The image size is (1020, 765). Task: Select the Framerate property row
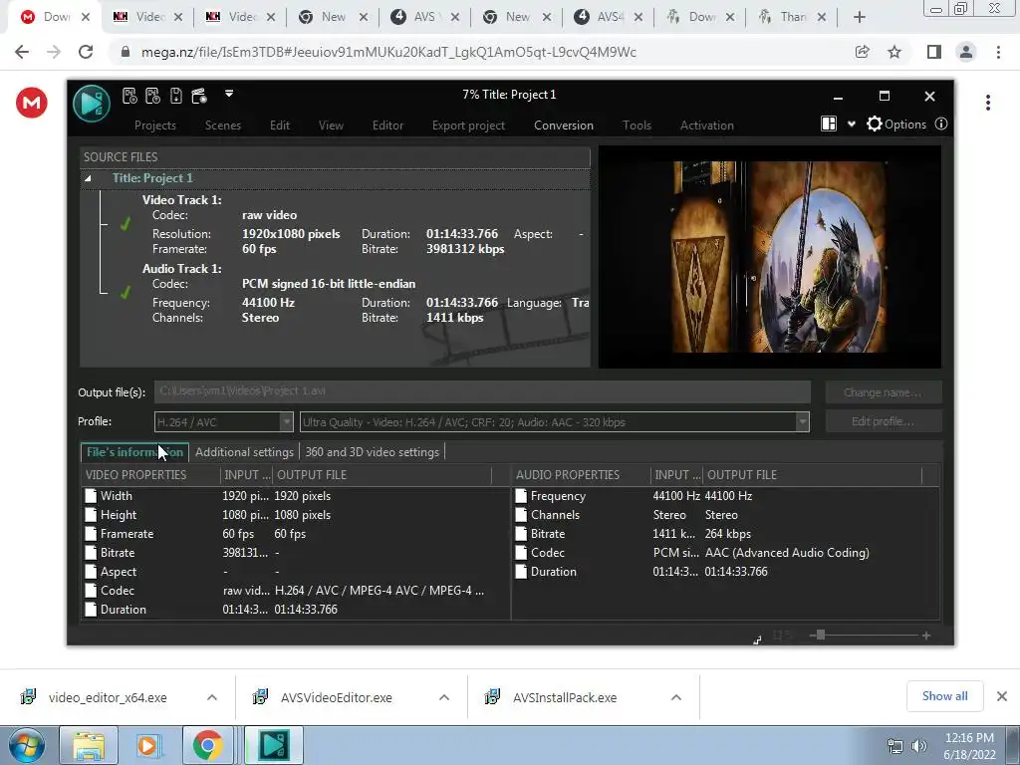click(296, 534)
